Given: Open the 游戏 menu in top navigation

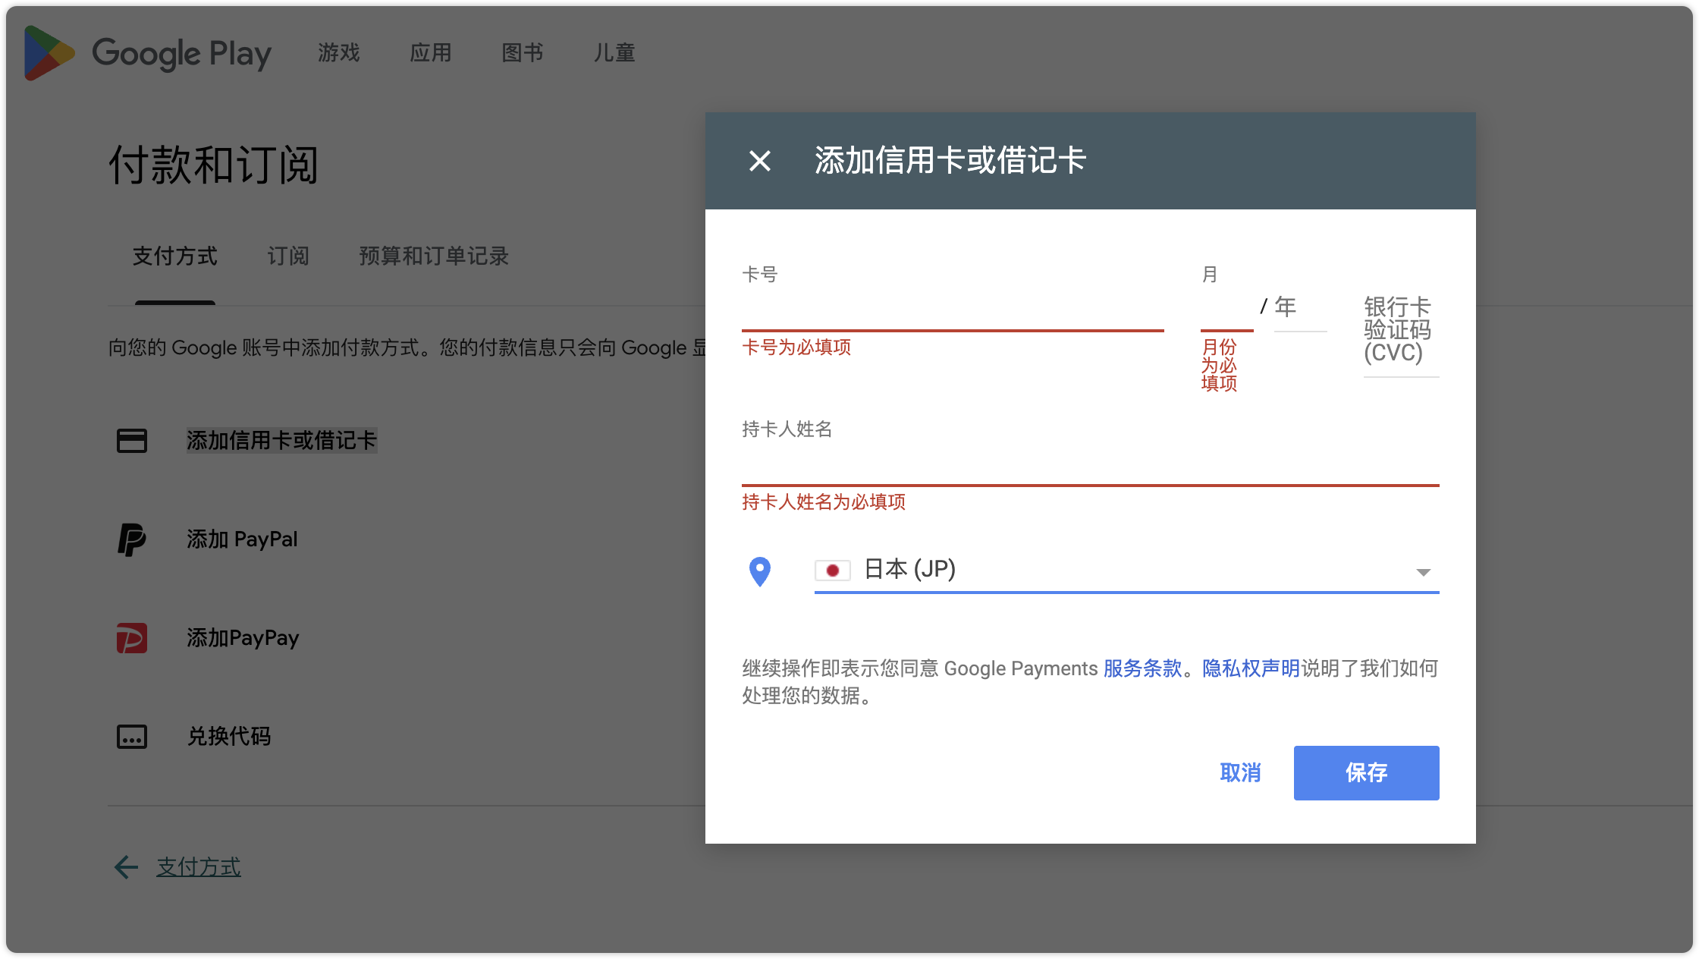Looking at the screenshot, I should coord(339,53).
